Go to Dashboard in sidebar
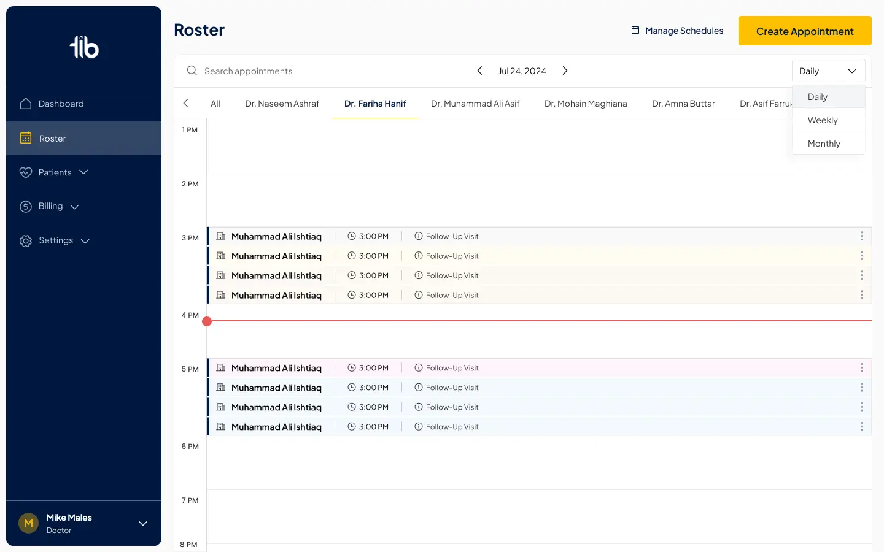The height and width of the screenshot is (552, 884). [x=83, y=104]
